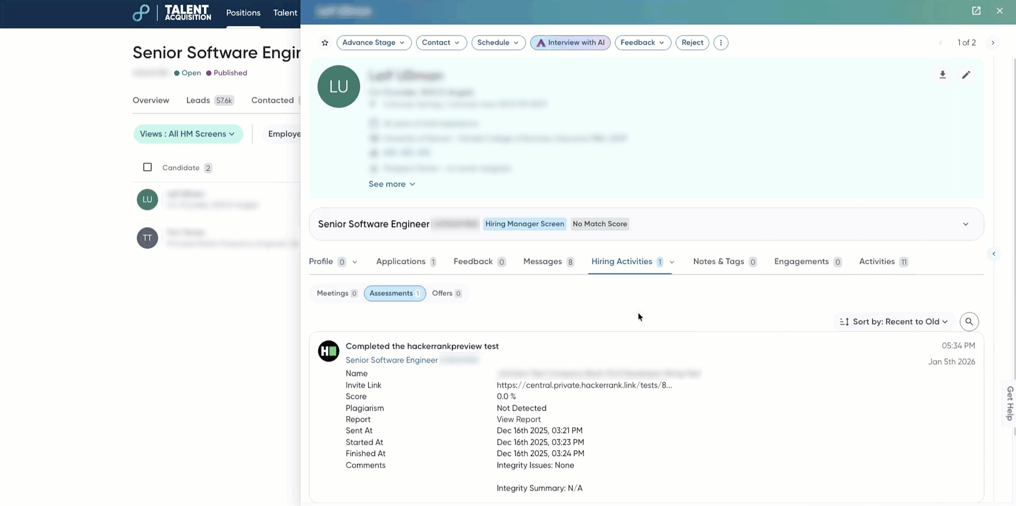Viewport: 1016px width, 506px height.
Task: Open the Sort by Recent to Old dropdown
Action: (899, 322)
